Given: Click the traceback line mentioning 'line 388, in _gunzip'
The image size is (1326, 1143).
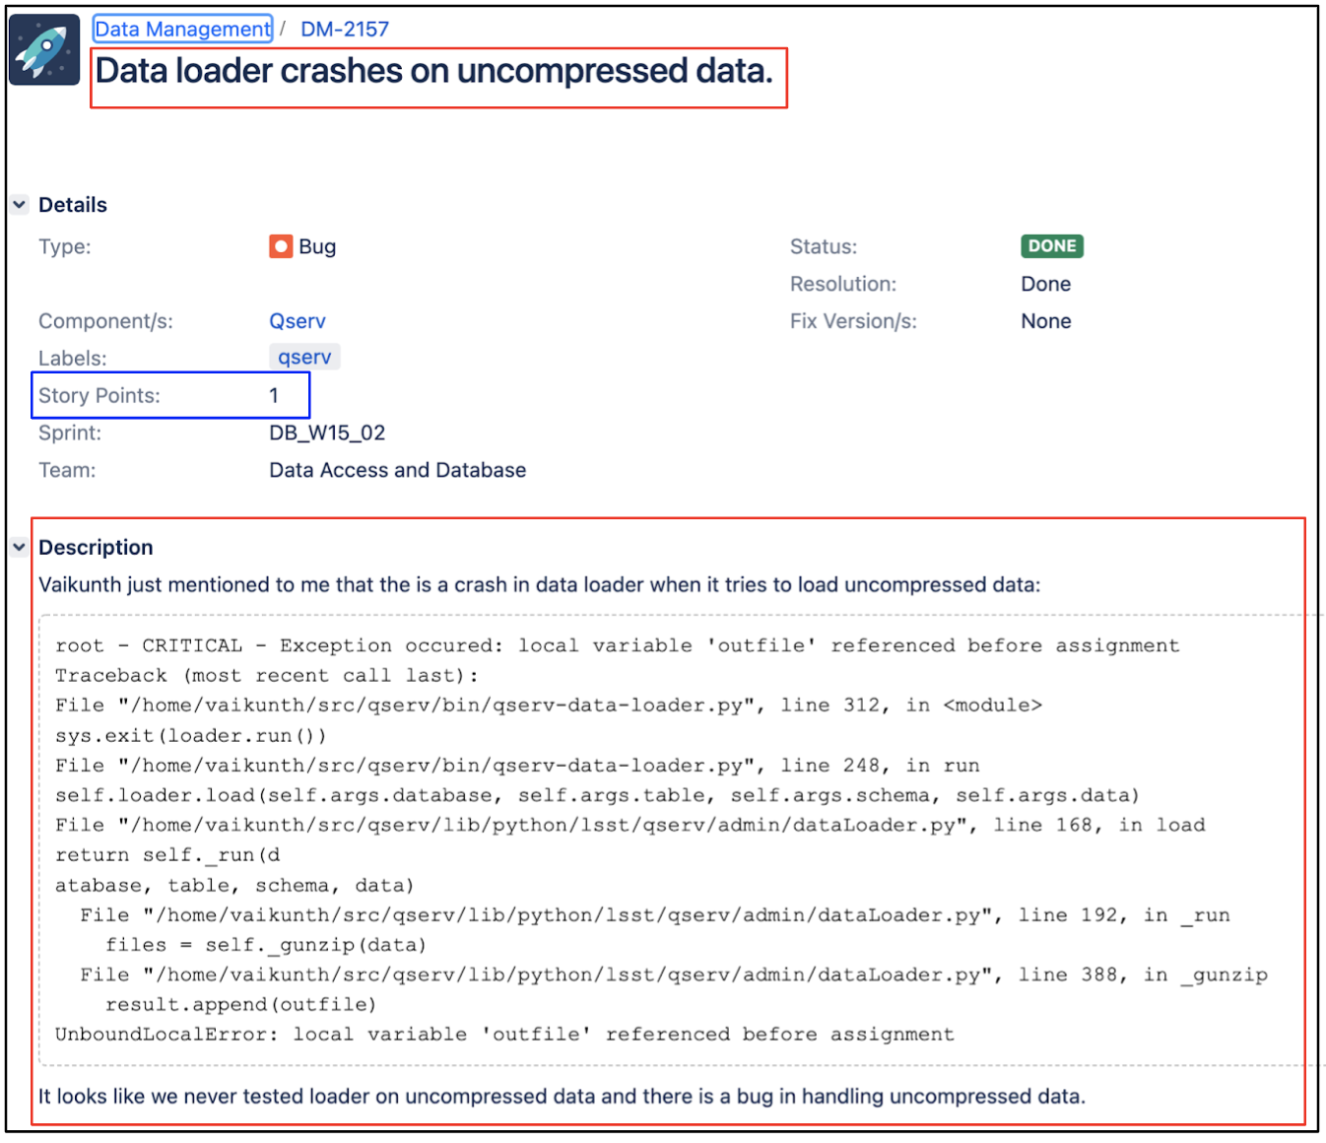Looking at the screenshot, I should [674, 975].
